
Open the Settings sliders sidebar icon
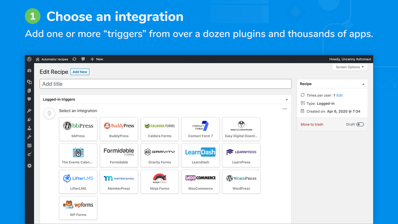[x=29, y=145]
